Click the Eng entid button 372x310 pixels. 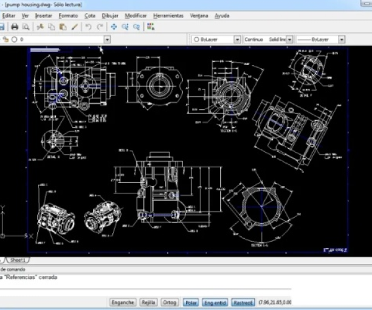point(215,303)
